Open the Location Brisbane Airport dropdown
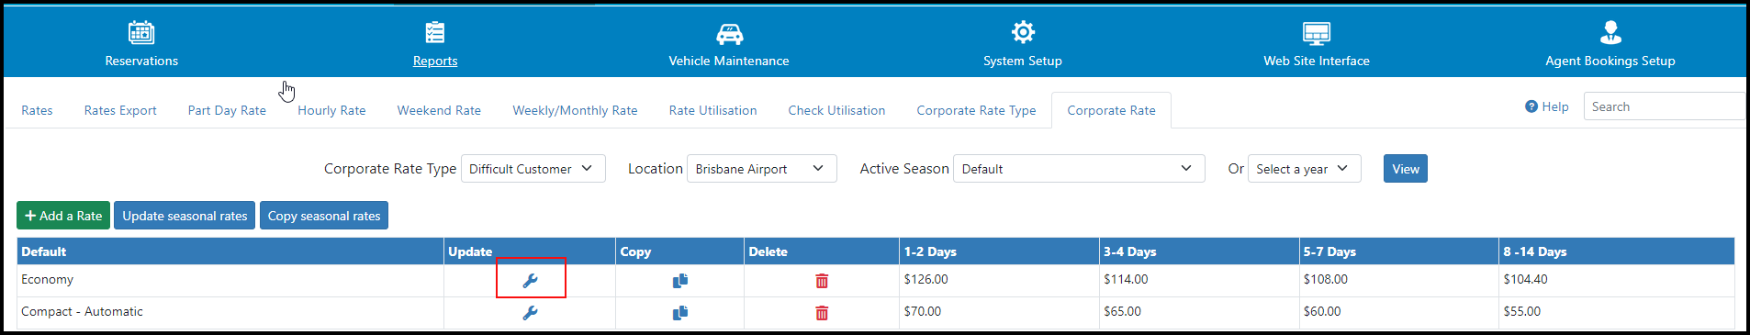Viewport: 1750px width, 335px height. [761, 169]
